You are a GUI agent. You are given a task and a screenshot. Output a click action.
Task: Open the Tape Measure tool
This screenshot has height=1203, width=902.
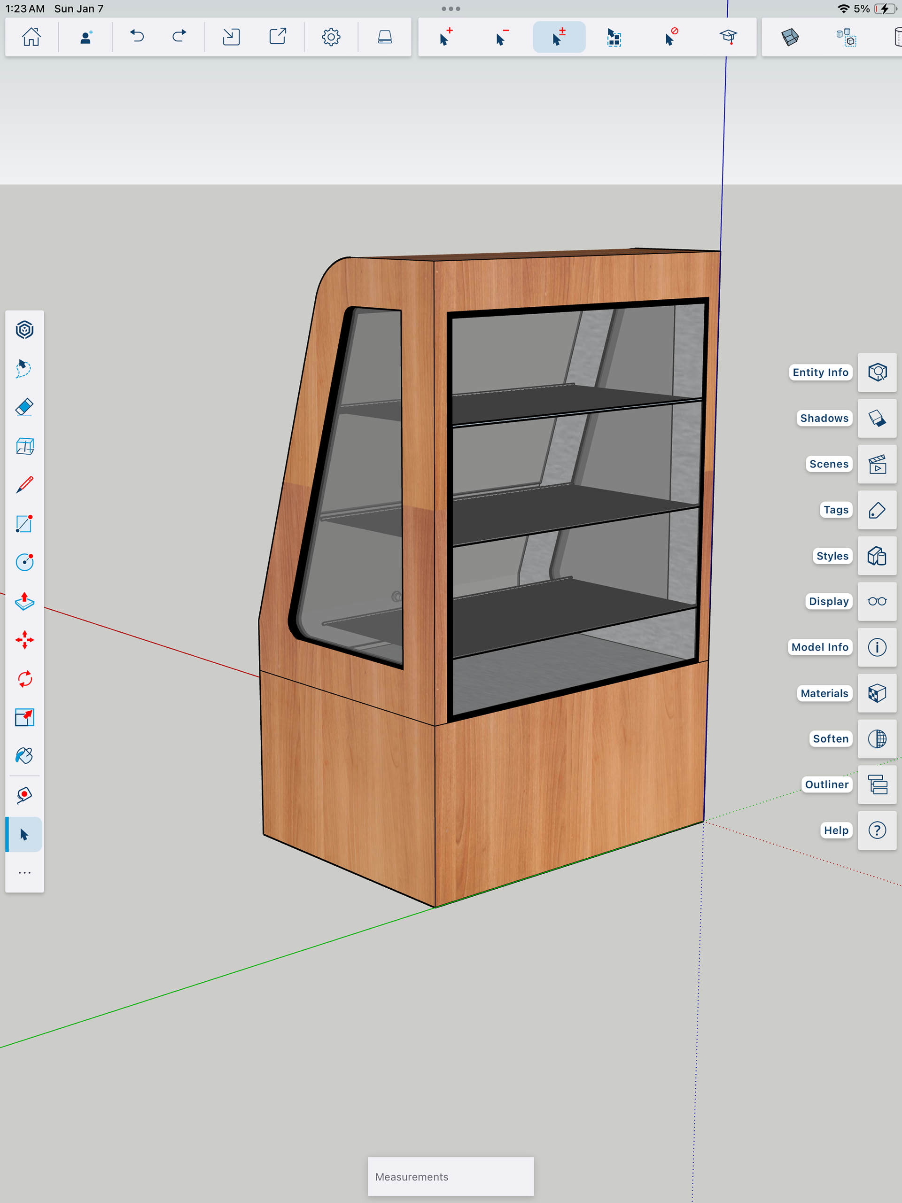click(x=24, y=795)
